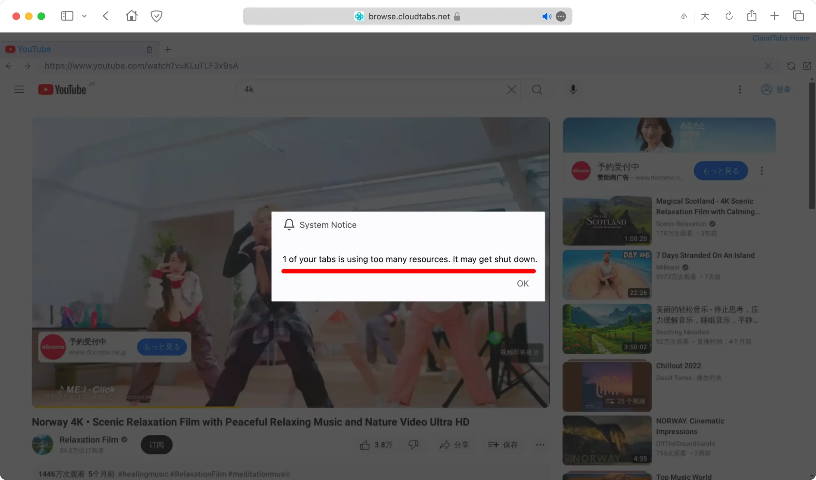Click video overlay ad もっと見る button
This screenshot has height=480, width=816.
tap(162, 347)
